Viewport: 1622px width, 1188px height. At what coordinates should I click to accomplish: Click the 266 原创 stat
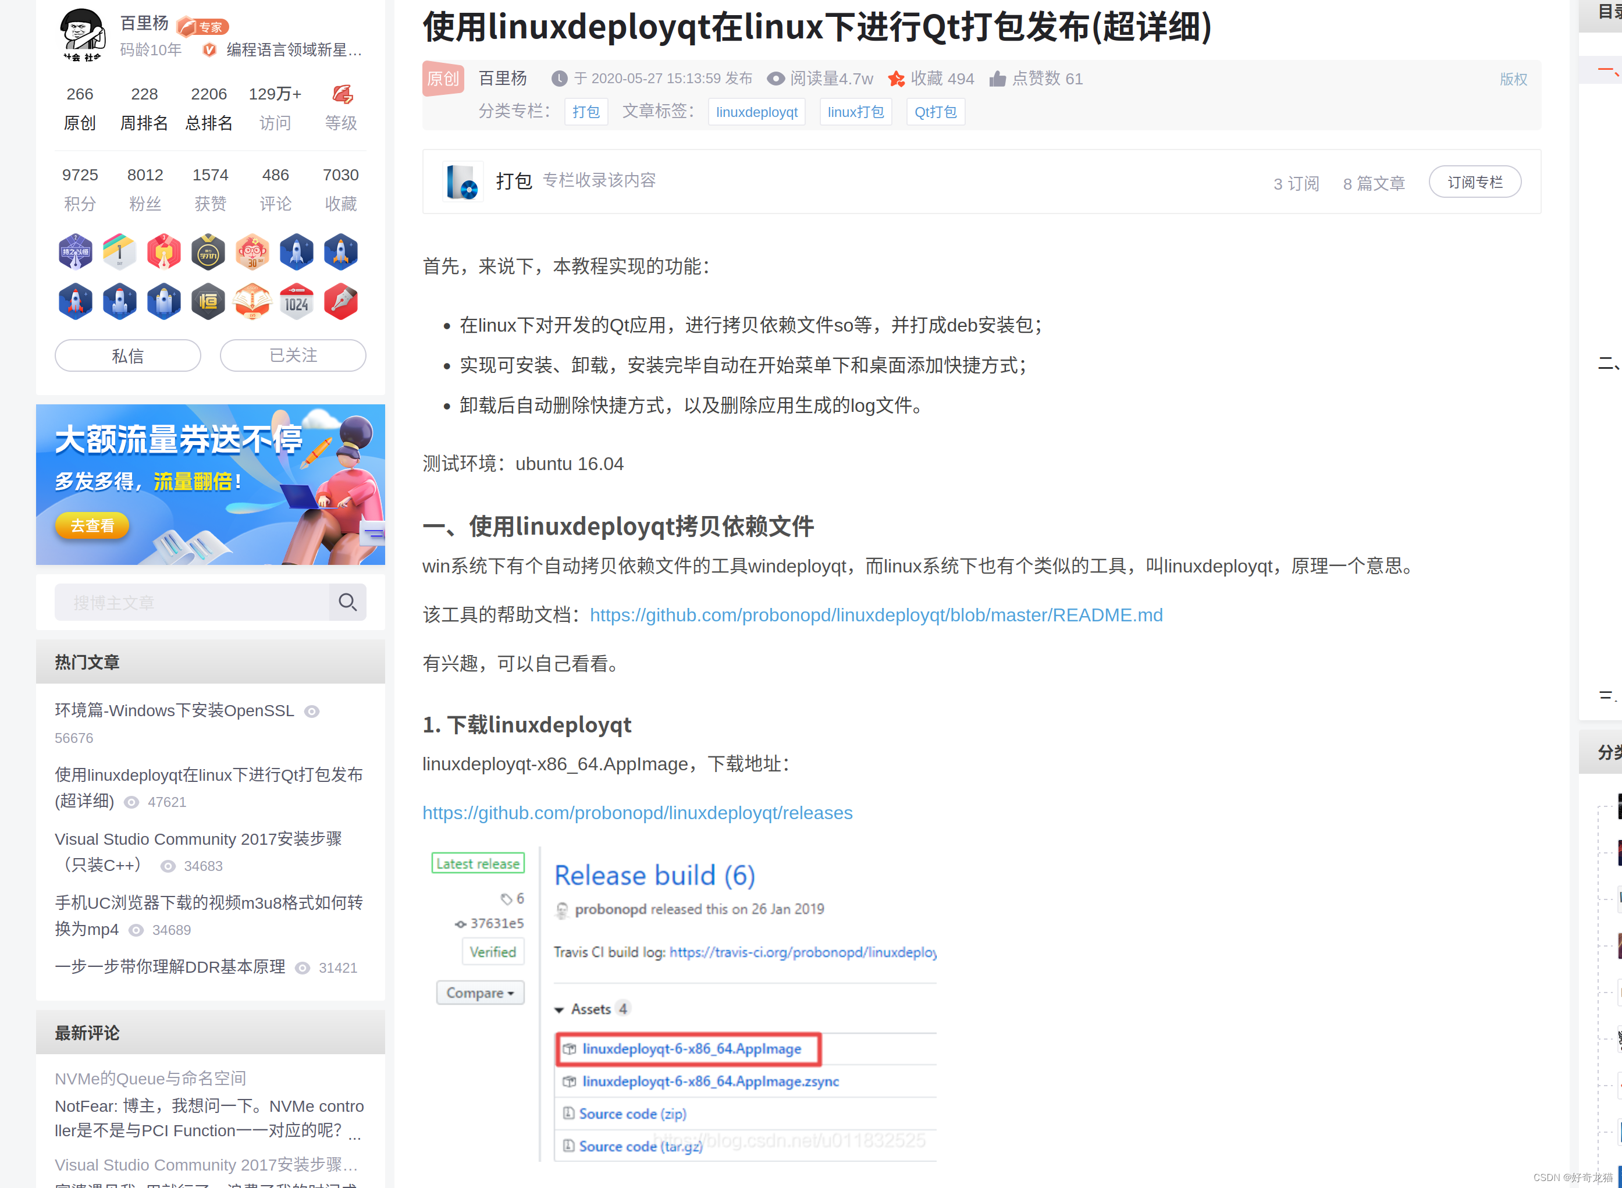pos(79,109)
